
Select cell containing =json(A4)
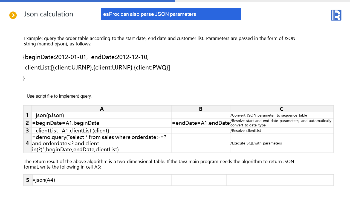coord(102,180)
